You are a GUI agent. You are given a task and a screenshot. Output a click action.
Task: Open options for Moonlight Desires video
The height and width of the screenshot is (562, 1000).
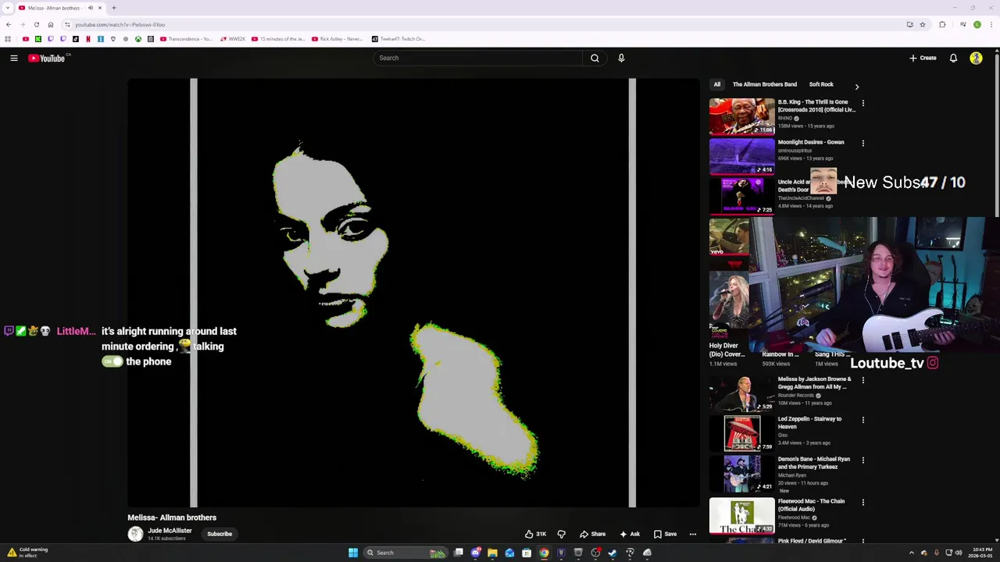tap(862, 144)
